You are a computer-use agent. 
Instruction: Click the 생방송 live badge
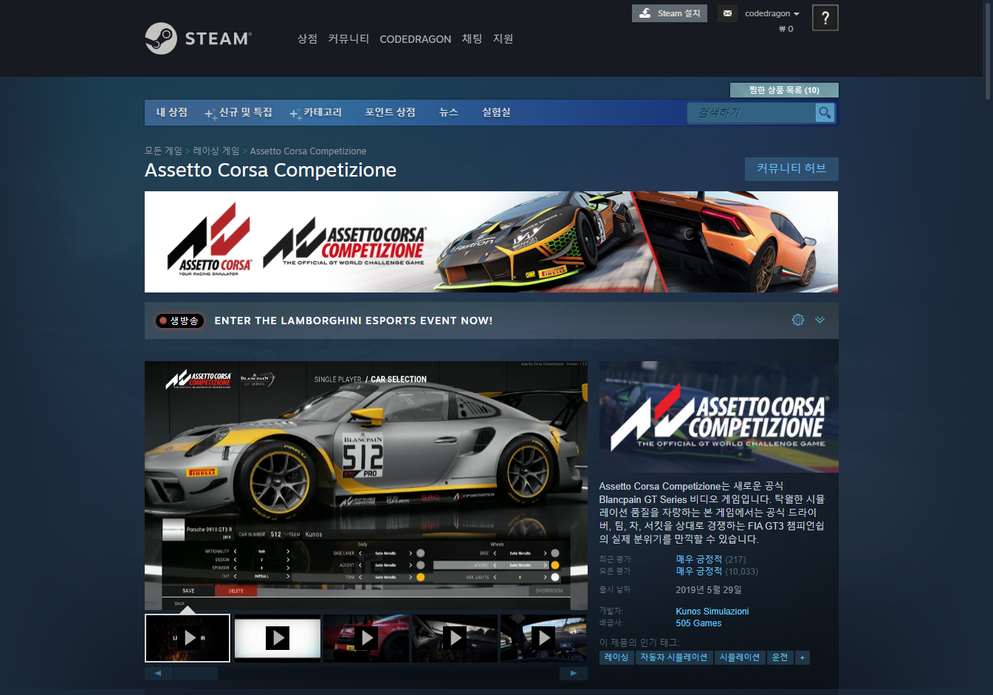click(x=179, y=321)
